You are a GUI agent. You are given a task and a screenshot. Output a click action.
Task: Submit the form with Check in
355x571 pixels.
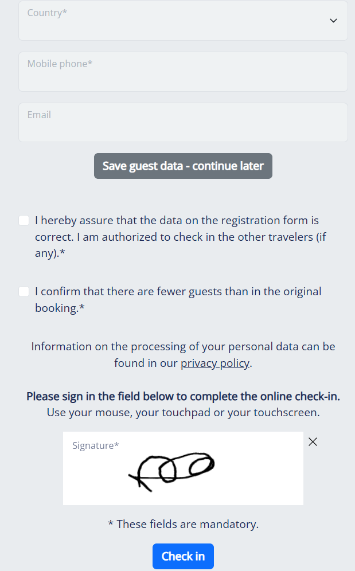tap(183, 557)
